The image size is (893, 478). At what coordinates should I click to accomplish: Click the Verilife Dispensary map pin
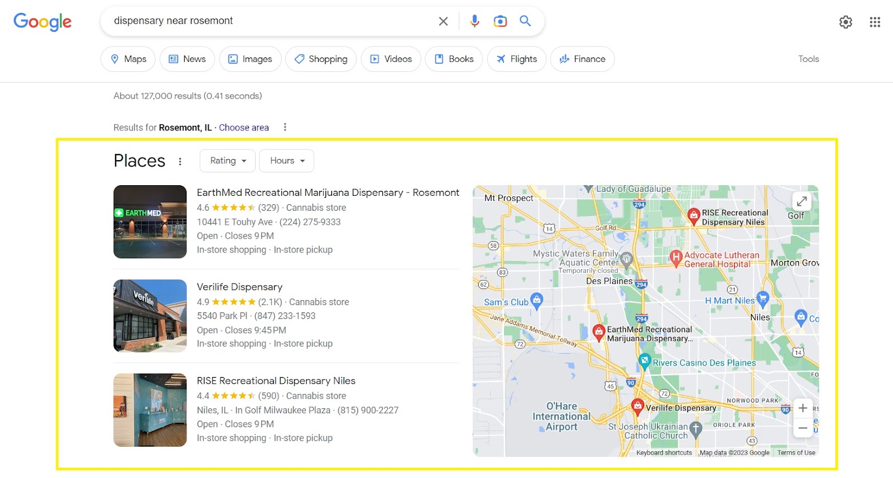637,407
